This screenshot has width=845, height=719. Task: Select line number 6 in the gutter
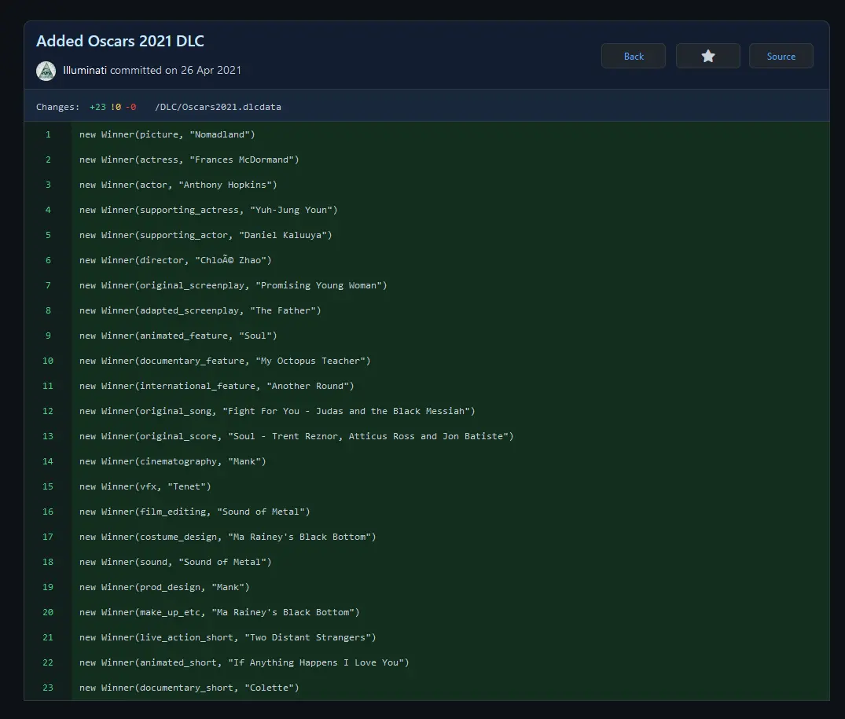[48, 260]
